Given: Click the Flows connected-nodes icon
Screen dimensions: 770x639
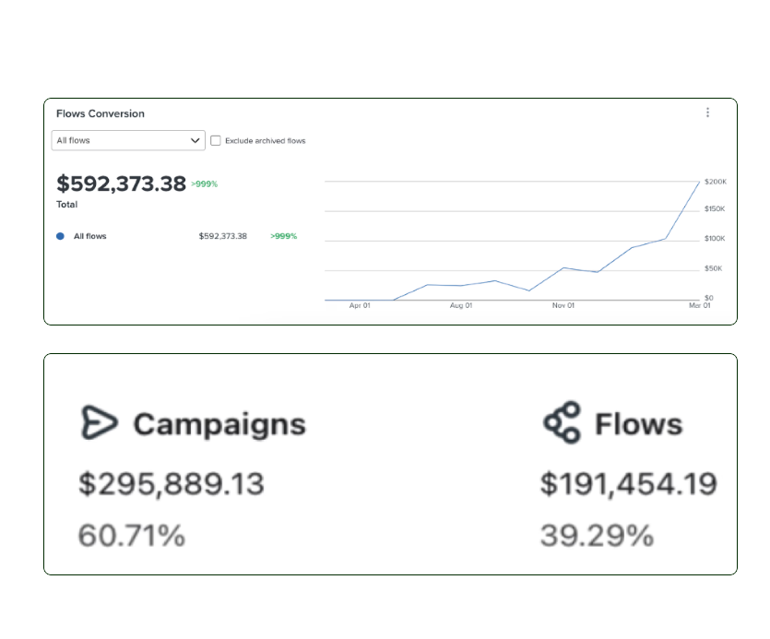Looking at the screenshot, I should [562, 422].
